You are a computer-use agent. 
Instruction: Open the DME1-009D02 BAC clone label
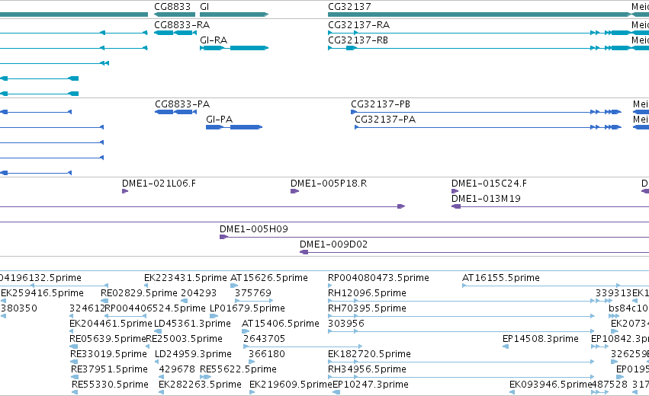click(x=333, y=244)
